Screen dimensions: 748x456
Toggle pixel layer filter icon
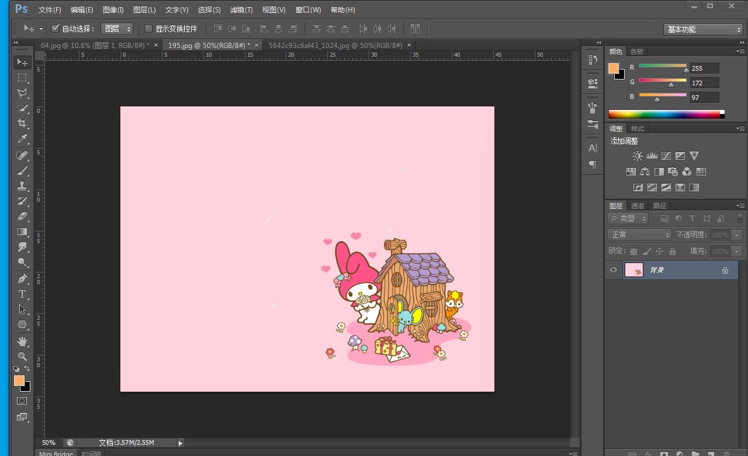(x=664, y=218)
